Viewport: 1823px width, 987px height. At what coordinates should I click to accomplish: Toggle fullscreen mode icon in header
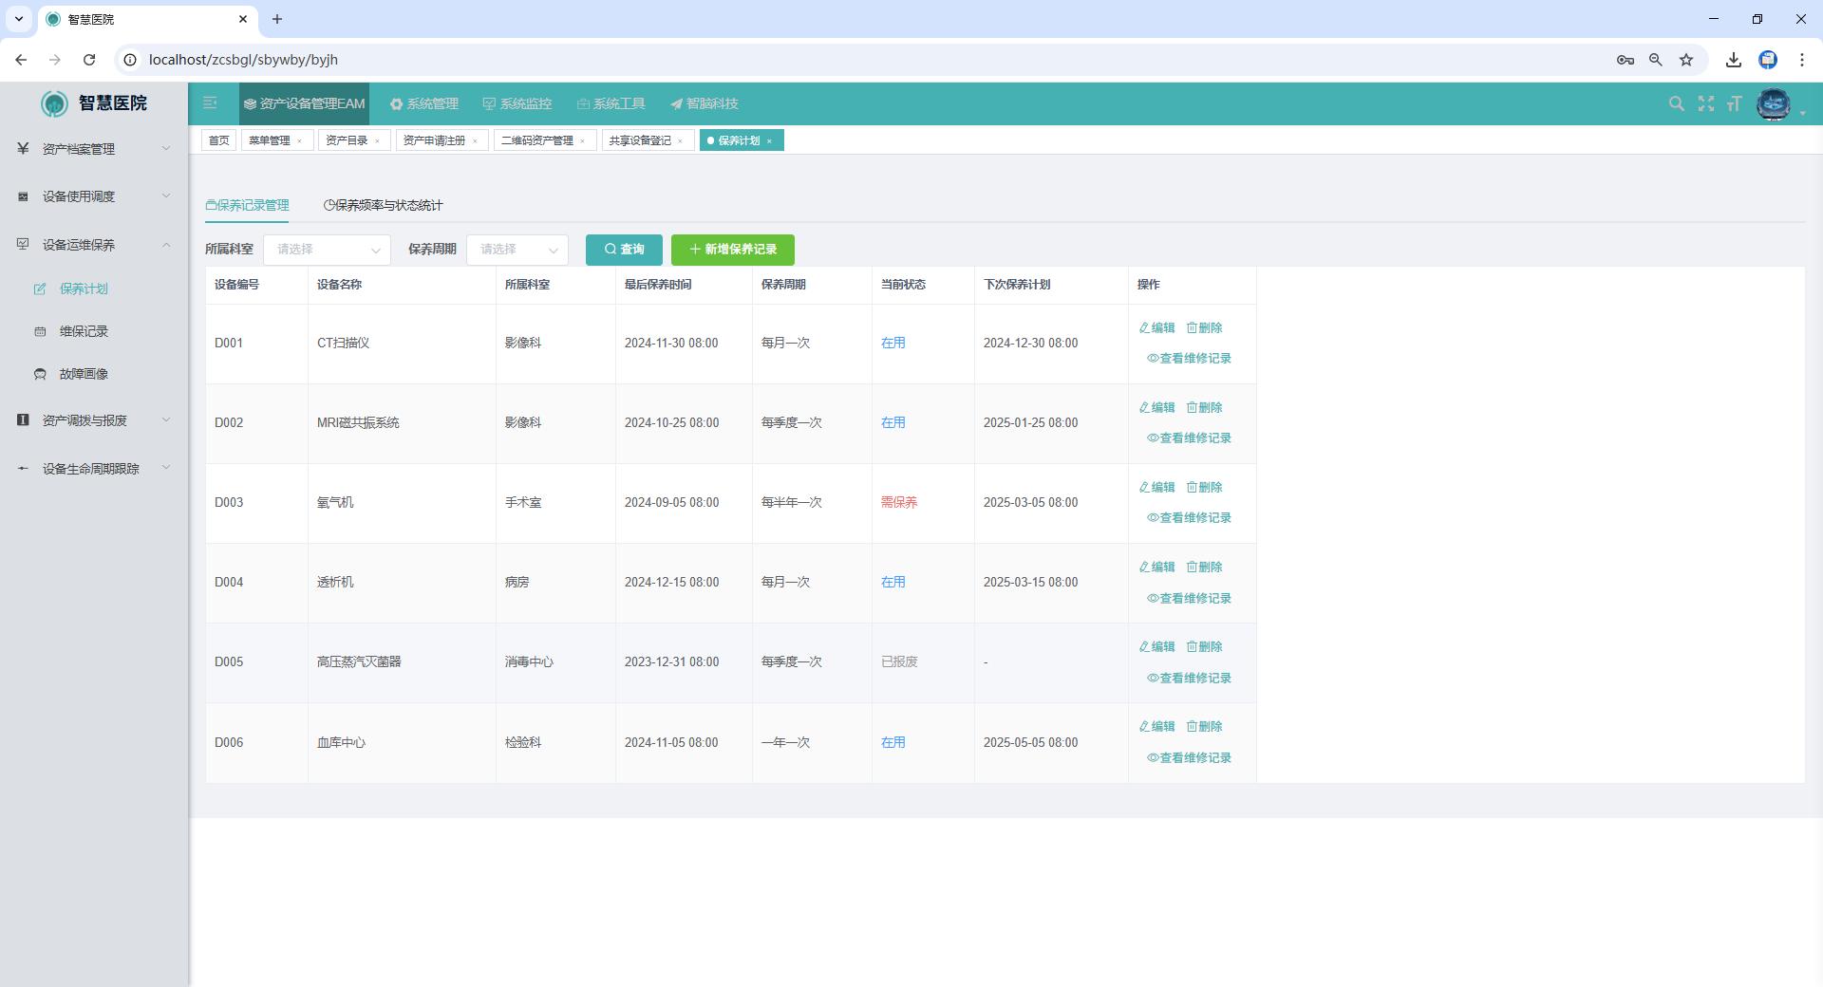point(1705,103)
